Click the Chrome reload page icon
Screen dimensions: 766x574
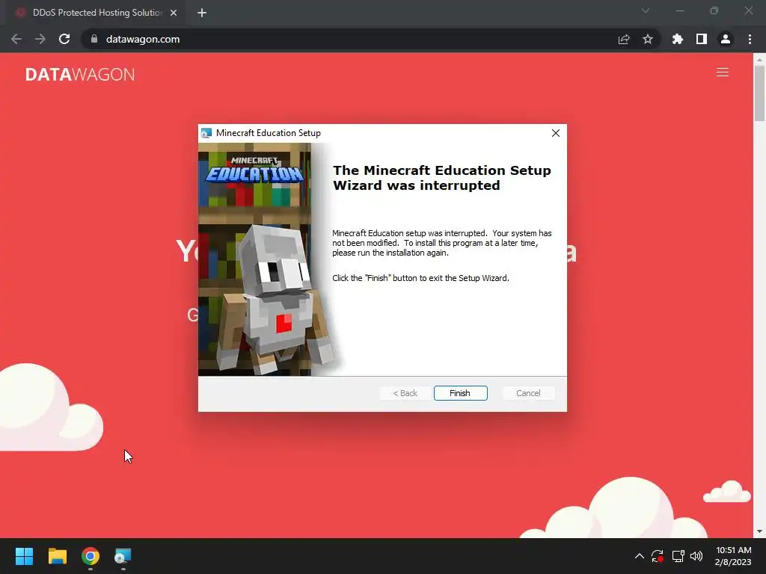coord(64,39)
